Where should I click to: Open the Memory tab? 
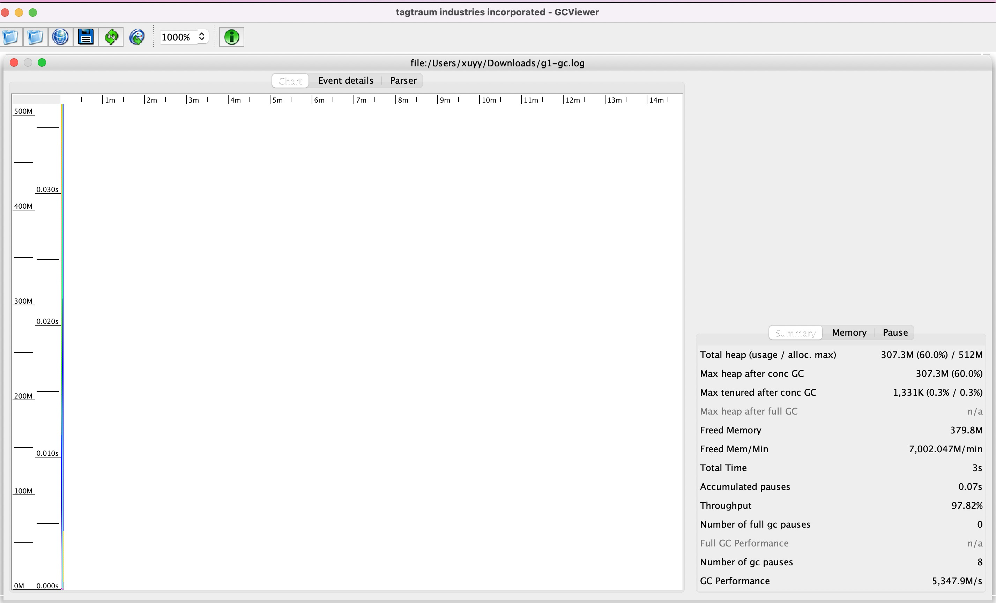point(849,333)
